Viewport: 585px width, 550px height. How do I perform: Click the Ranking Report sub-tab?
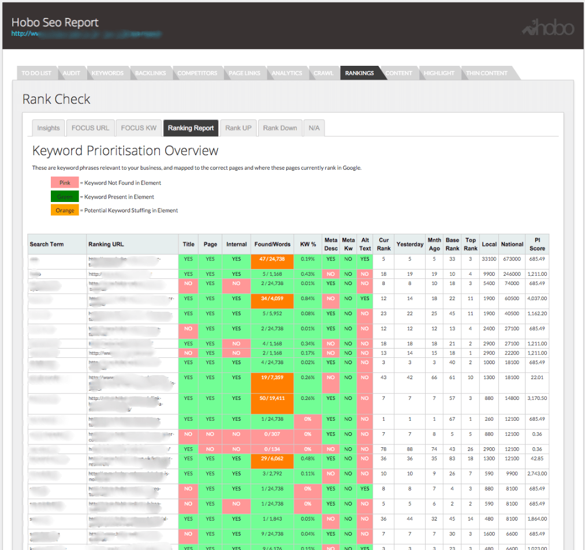[x=191, y=128]
